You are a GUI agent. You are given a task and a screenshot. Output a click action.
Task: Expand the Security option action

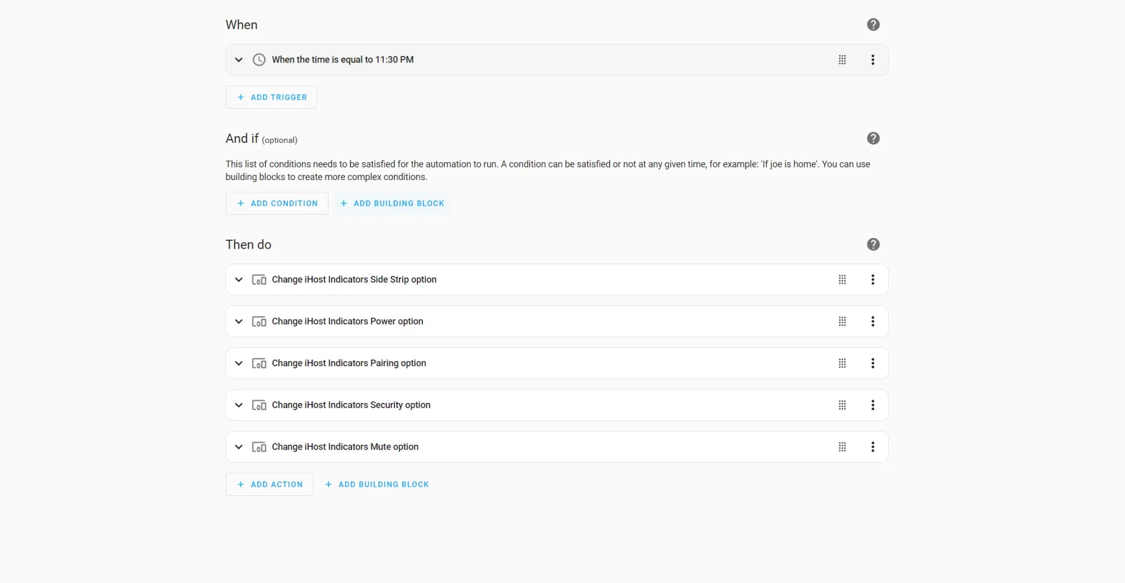coord(238,405)
